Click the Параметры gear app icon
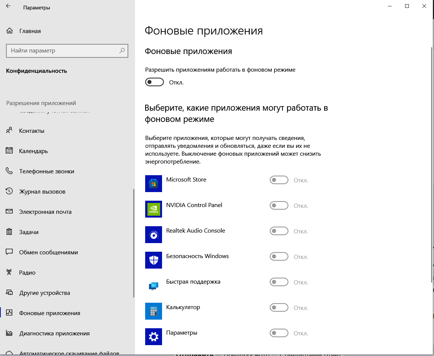 [154, 336]
